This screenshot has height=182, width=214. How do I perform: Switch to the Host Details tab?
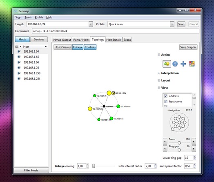coord(114,40)
